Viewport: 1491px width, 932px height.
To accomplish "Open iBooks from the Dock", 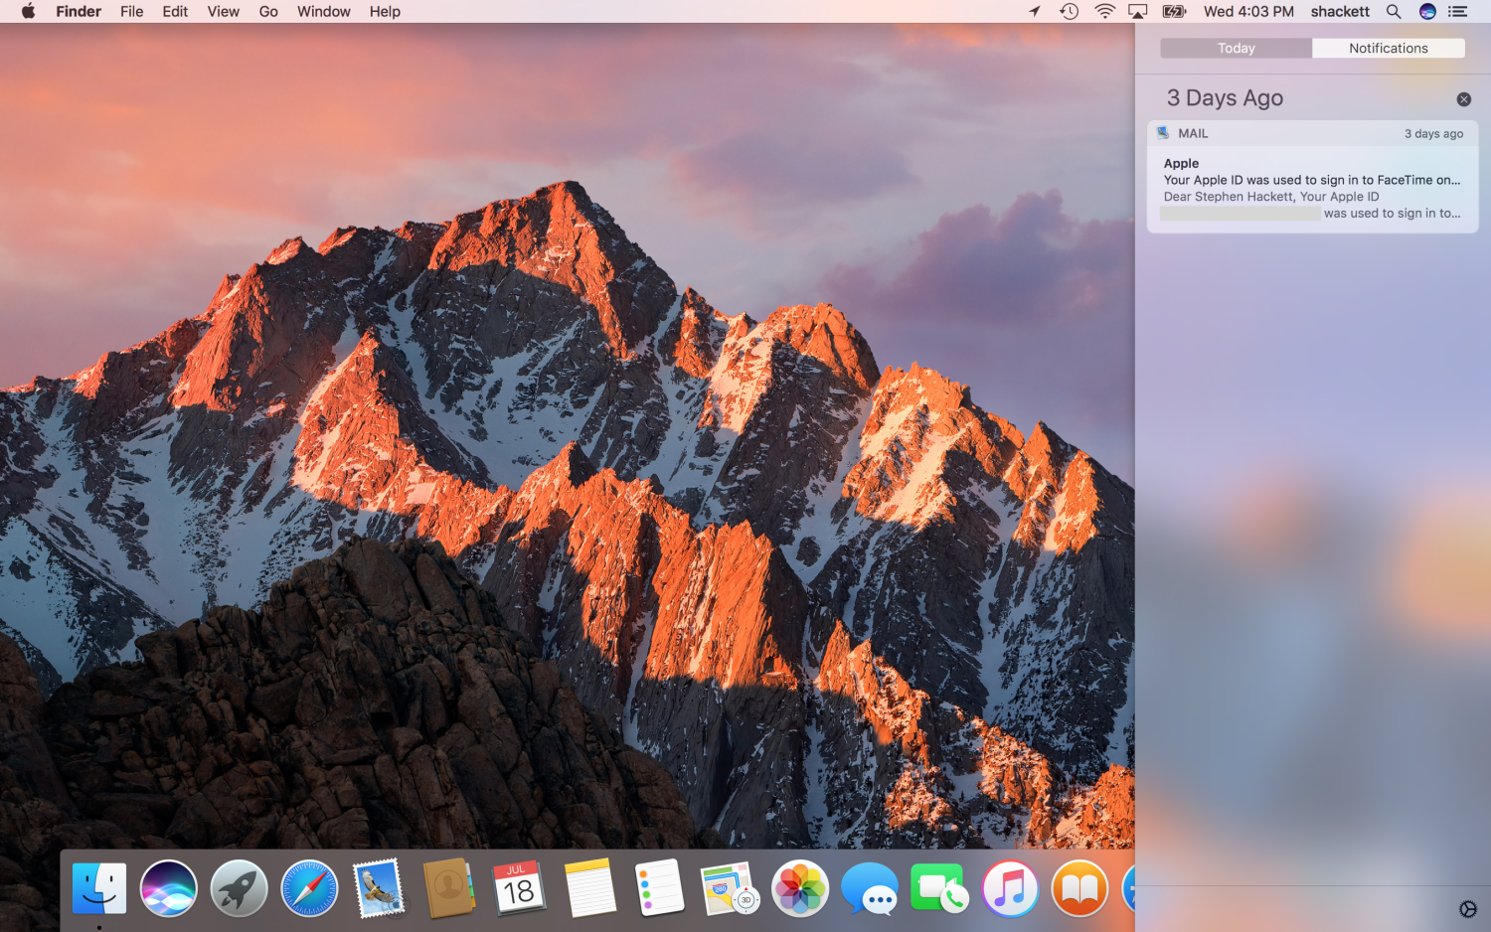I will [x=1079, y=887].
